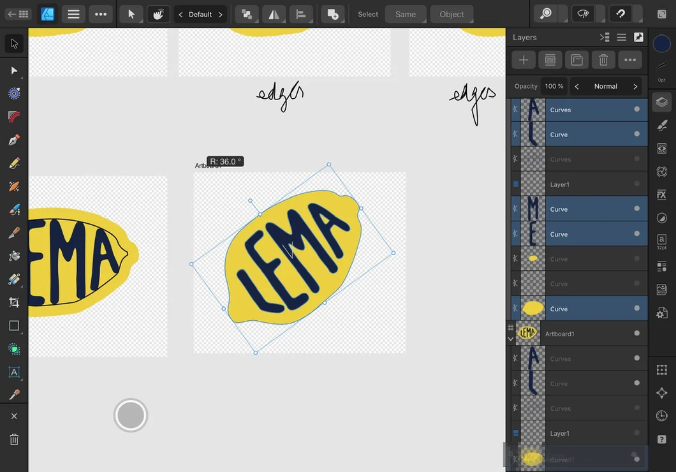Hide the selected Curve layer with L thumbnail
The image size is (676, 472).
coord(636,134)
